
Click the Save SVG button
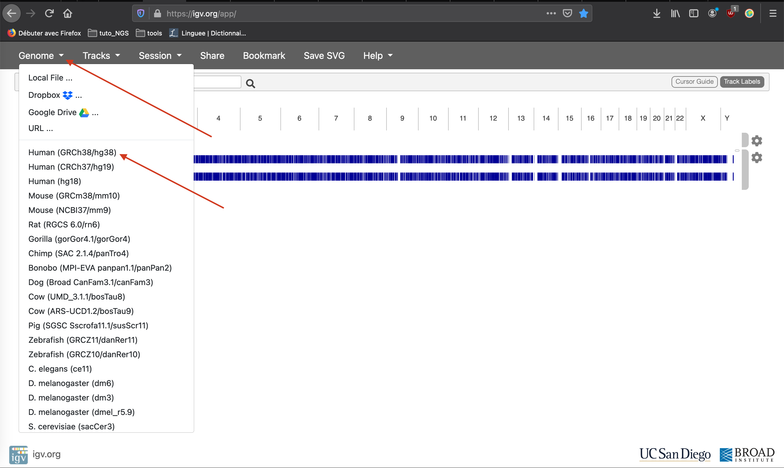(324, 56)
